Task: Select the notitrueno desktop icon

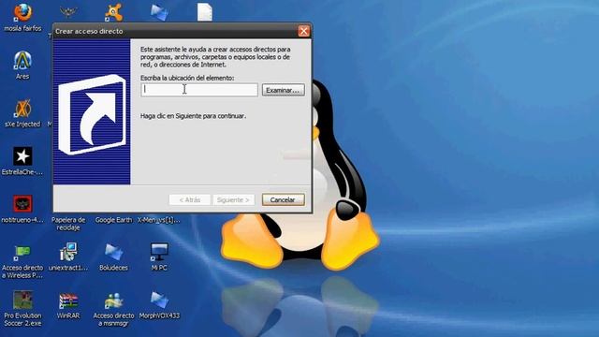Action: point(22,204)
